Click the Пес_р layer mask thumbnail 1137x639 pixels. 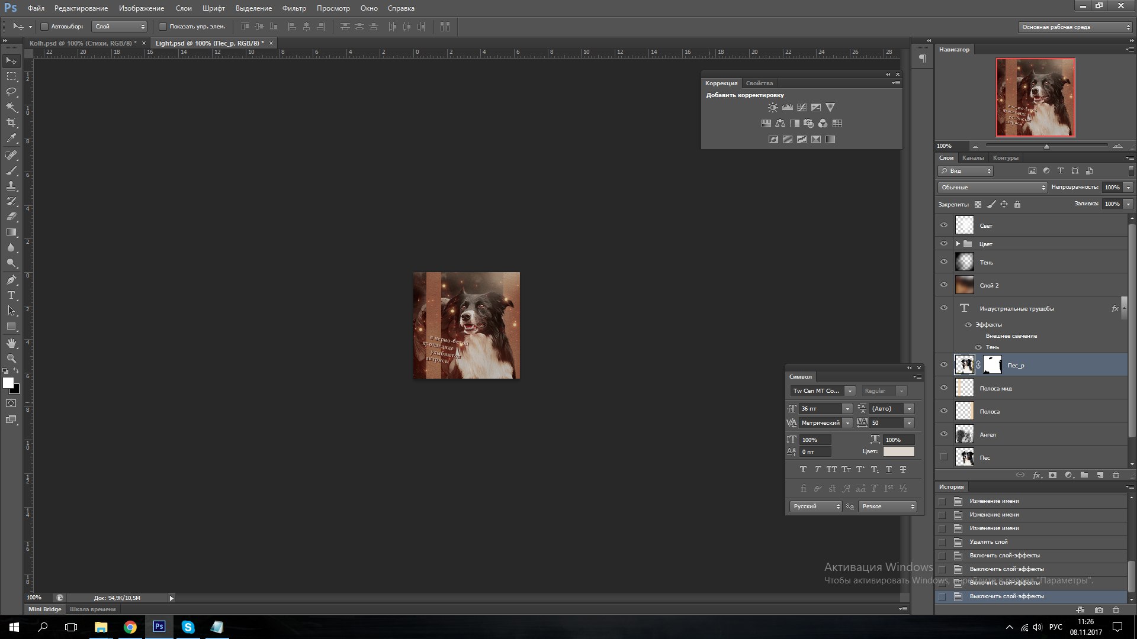tap(992, 365)
